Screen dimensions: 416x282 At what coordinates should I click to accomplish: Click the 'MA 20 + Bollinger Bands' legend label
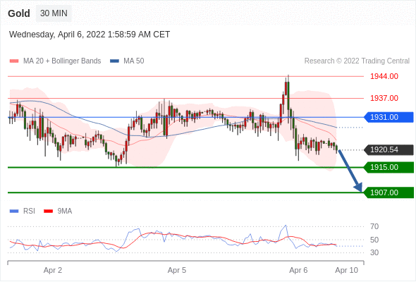click(62, 61)
